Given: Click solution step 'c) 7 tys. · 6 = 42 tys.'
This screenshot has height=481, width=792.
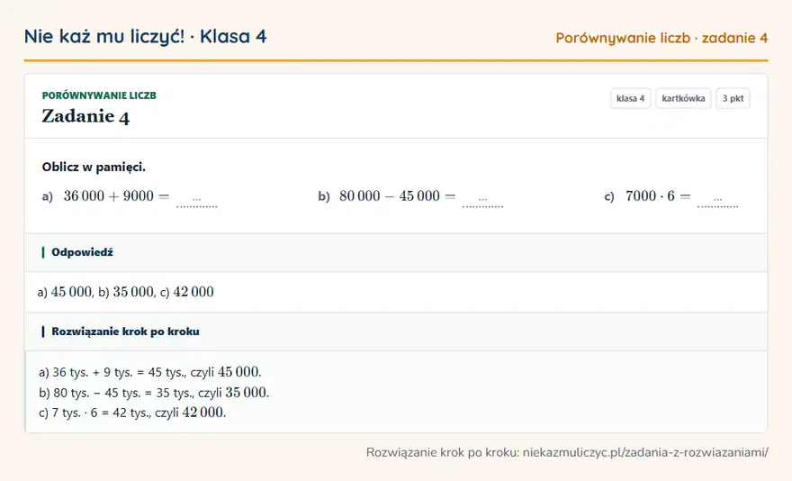Looking at the screenshot, I should point(132,413).
